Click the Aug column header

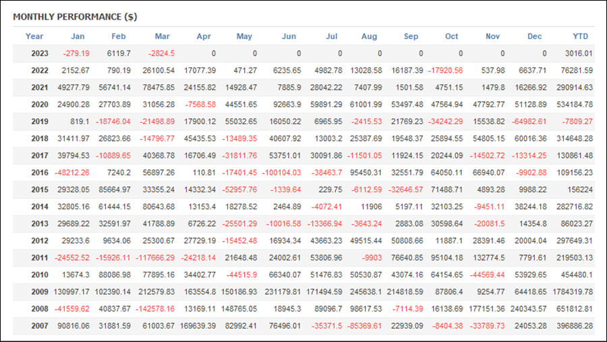pos(369,36)
